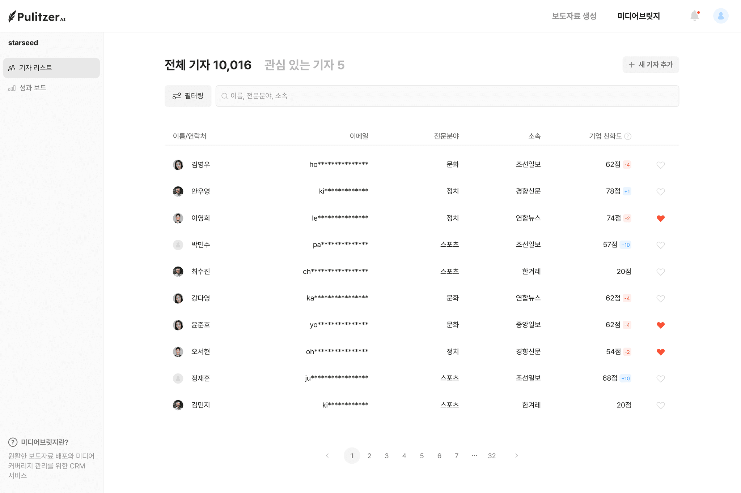Favorite 박민수 by clicking the heart
This screenshot has width=741, height=493.
pyautogui.click(x=661, y=245)
